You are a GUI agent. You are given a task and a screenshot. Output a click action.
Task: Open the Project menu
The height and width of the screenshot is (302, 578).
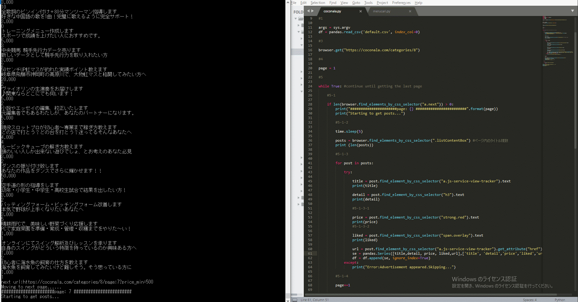coord(382,3)
